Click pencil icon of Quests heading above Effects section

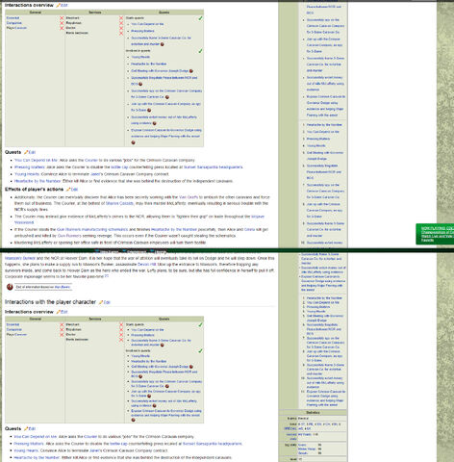click(26, 152)
